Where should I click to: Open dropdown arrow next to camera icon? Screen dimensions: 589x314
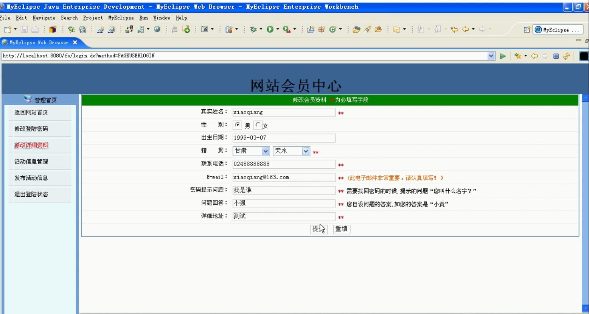[x=212, y=29]
